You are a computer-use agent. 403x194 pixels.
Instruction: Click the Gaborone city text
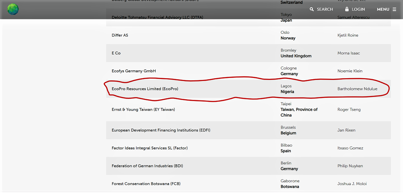[x=290, y=181]
